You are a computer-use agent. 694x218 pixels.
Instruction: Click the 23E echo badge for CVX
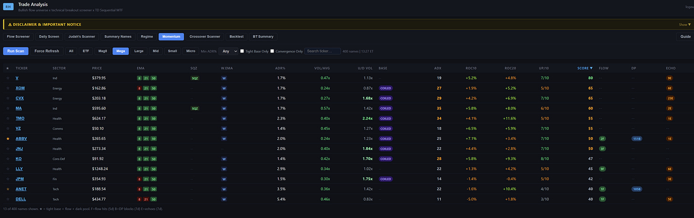(670, 99)
